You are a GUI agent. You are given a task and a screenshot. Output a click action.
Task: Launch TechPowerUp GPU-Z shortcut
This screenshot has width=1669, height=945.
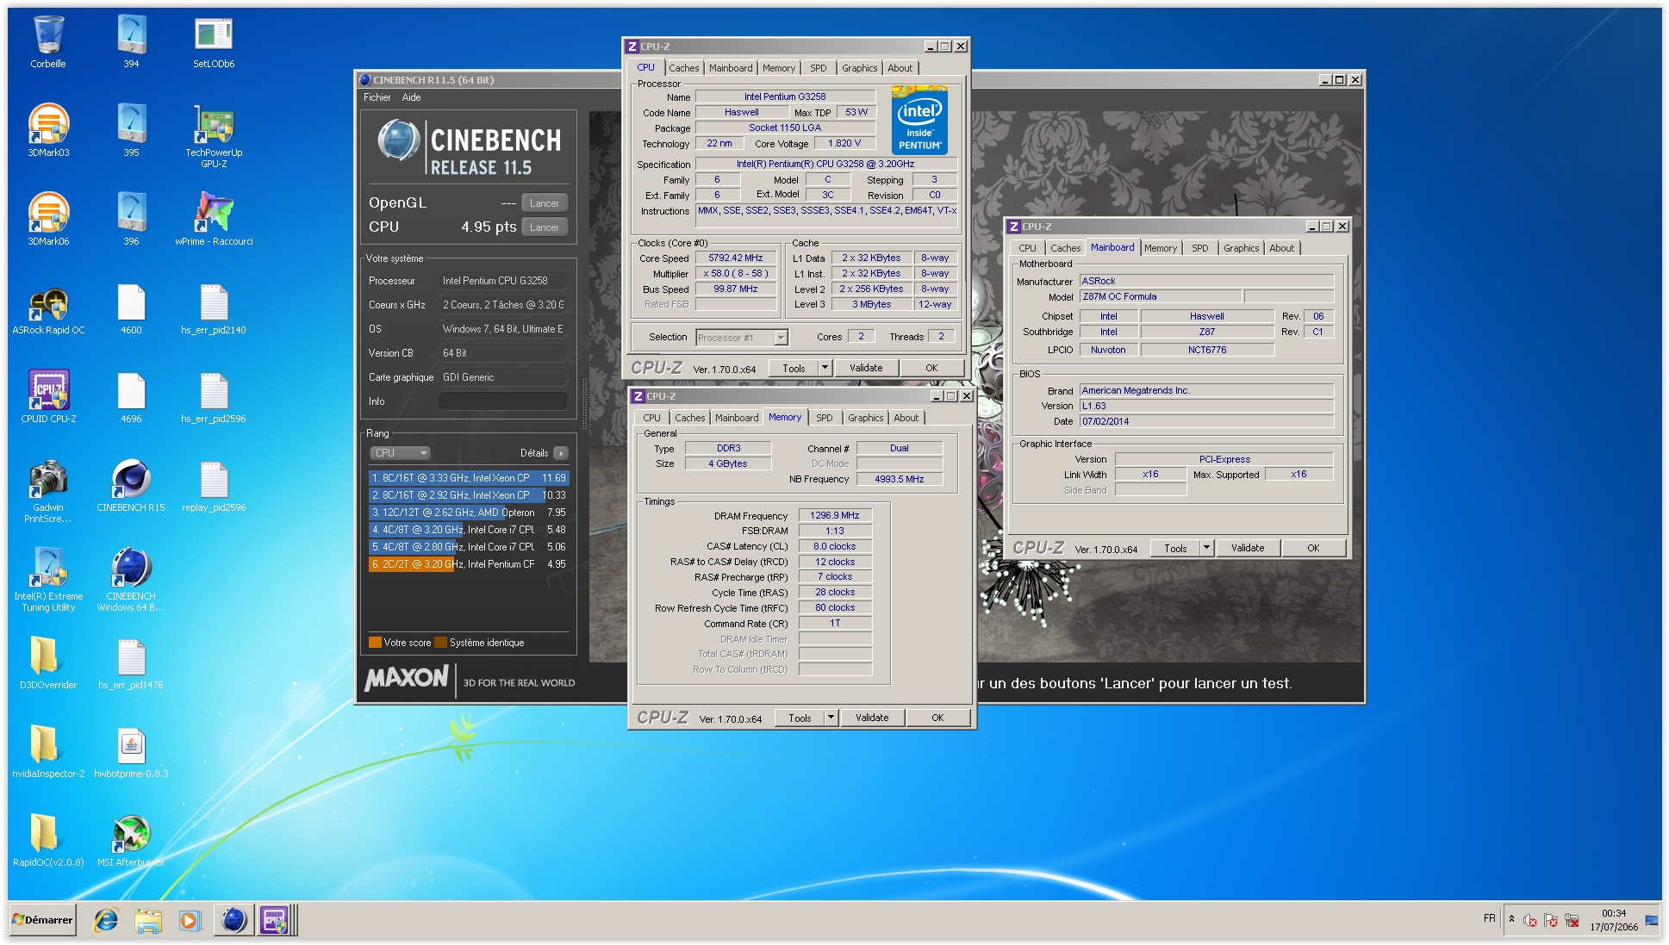(x=214, y=136)
